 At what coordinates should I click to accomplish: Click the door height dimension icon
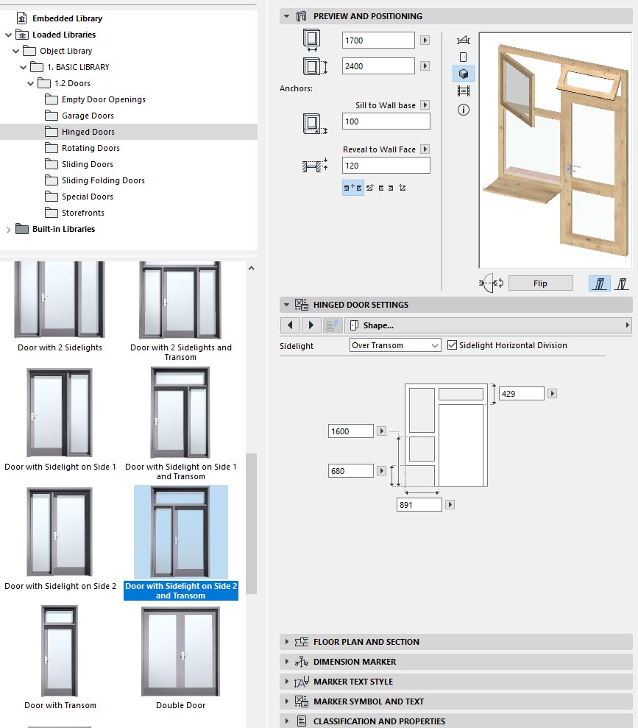[x=315, y=66]
